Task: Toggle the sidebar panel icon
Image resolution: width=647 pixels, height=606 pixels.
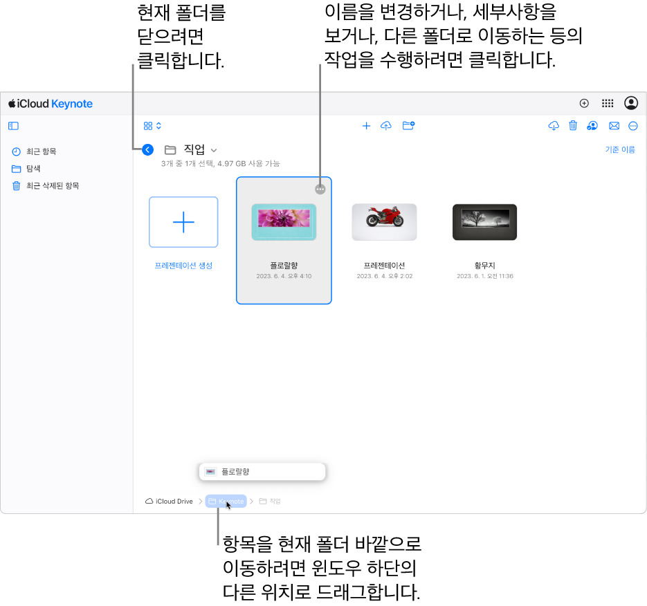Action: click(x=13, y=126)
